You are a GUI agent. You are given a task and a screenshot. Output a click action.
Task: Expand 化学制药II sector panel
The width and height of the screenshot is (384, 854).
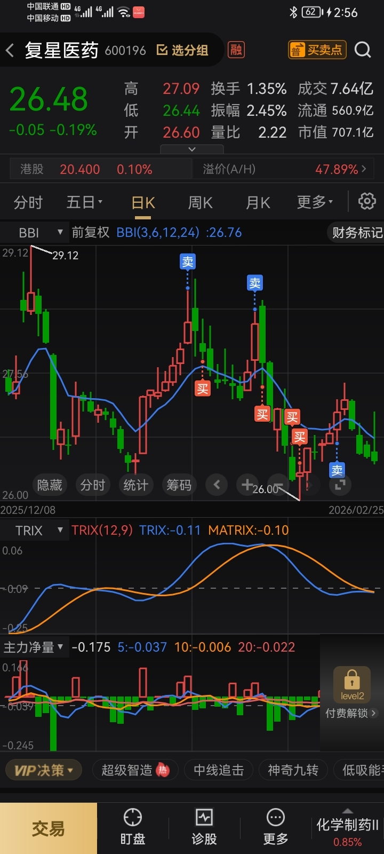347,828
